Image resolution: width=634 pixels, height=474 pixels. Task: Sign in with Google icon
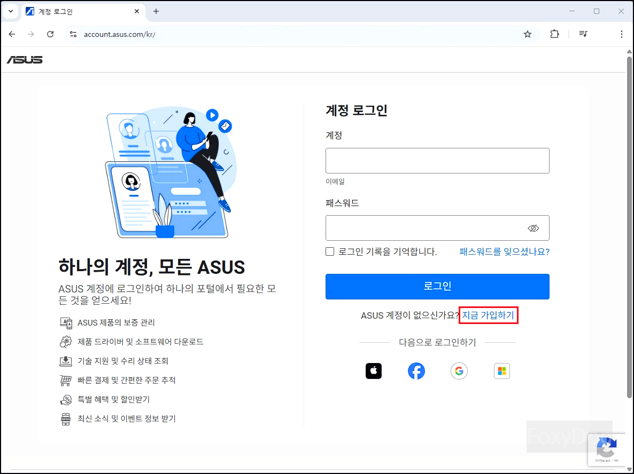coord(459,370)
